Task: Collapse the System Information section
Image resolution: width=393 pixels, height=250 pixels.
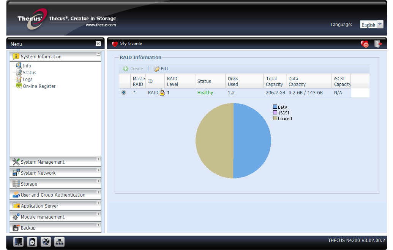Action: [98, 54]
